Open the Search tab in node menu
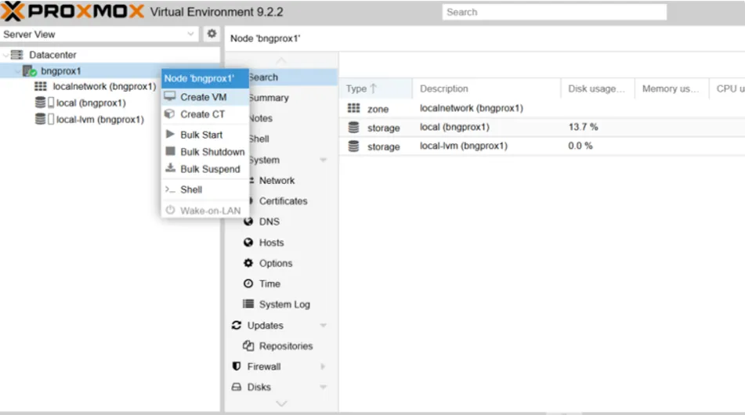This screenshot has width=745, height=415. [x=293, y=77]
